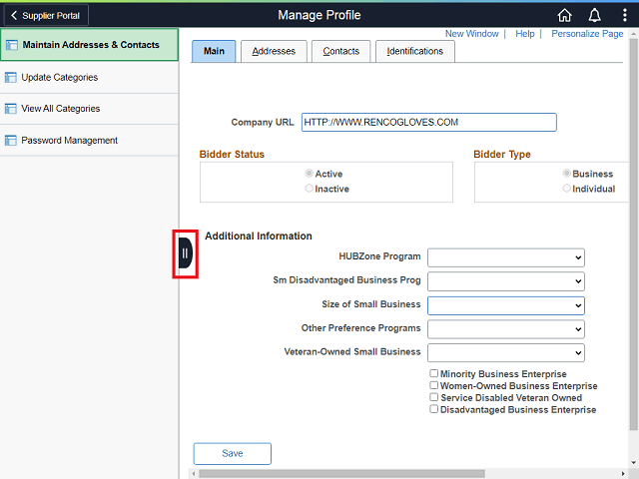639x479 pixels.
Task: Click the Password Management page icon
Action: tap(11, 141)
